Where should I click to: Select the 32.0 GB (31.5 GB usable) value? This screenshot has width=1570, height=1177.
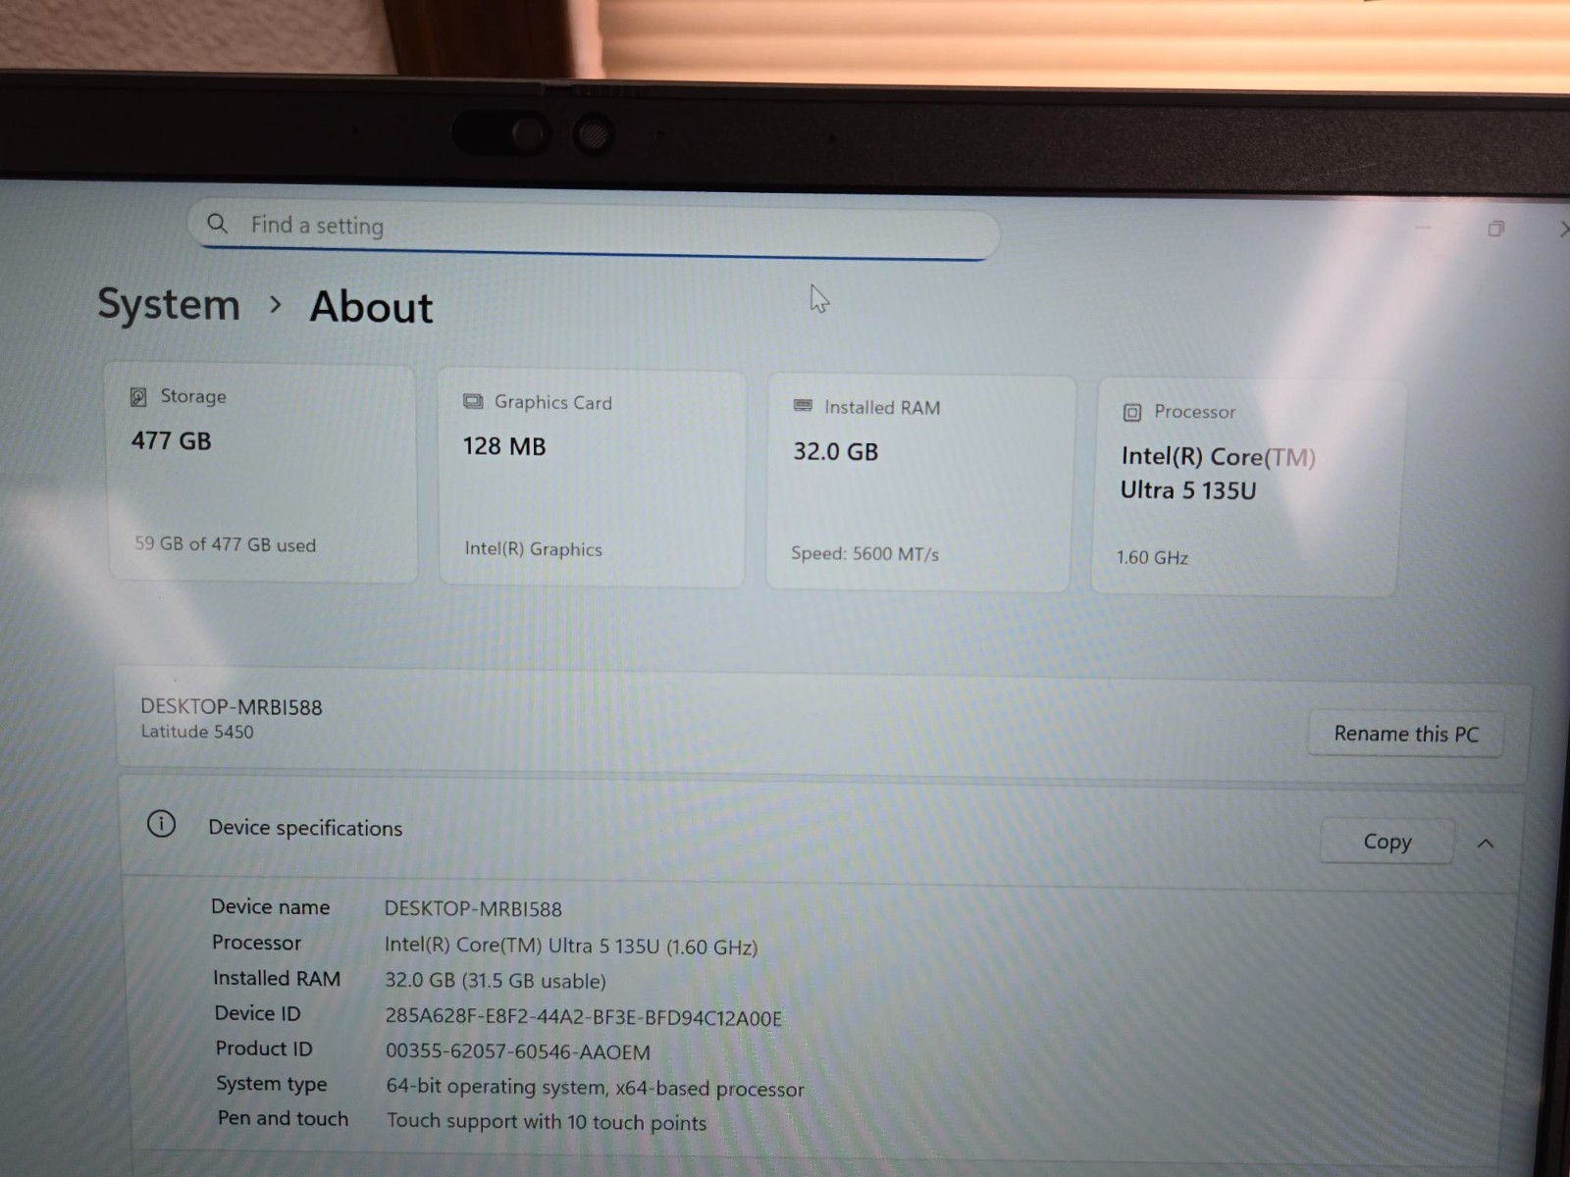496,981
